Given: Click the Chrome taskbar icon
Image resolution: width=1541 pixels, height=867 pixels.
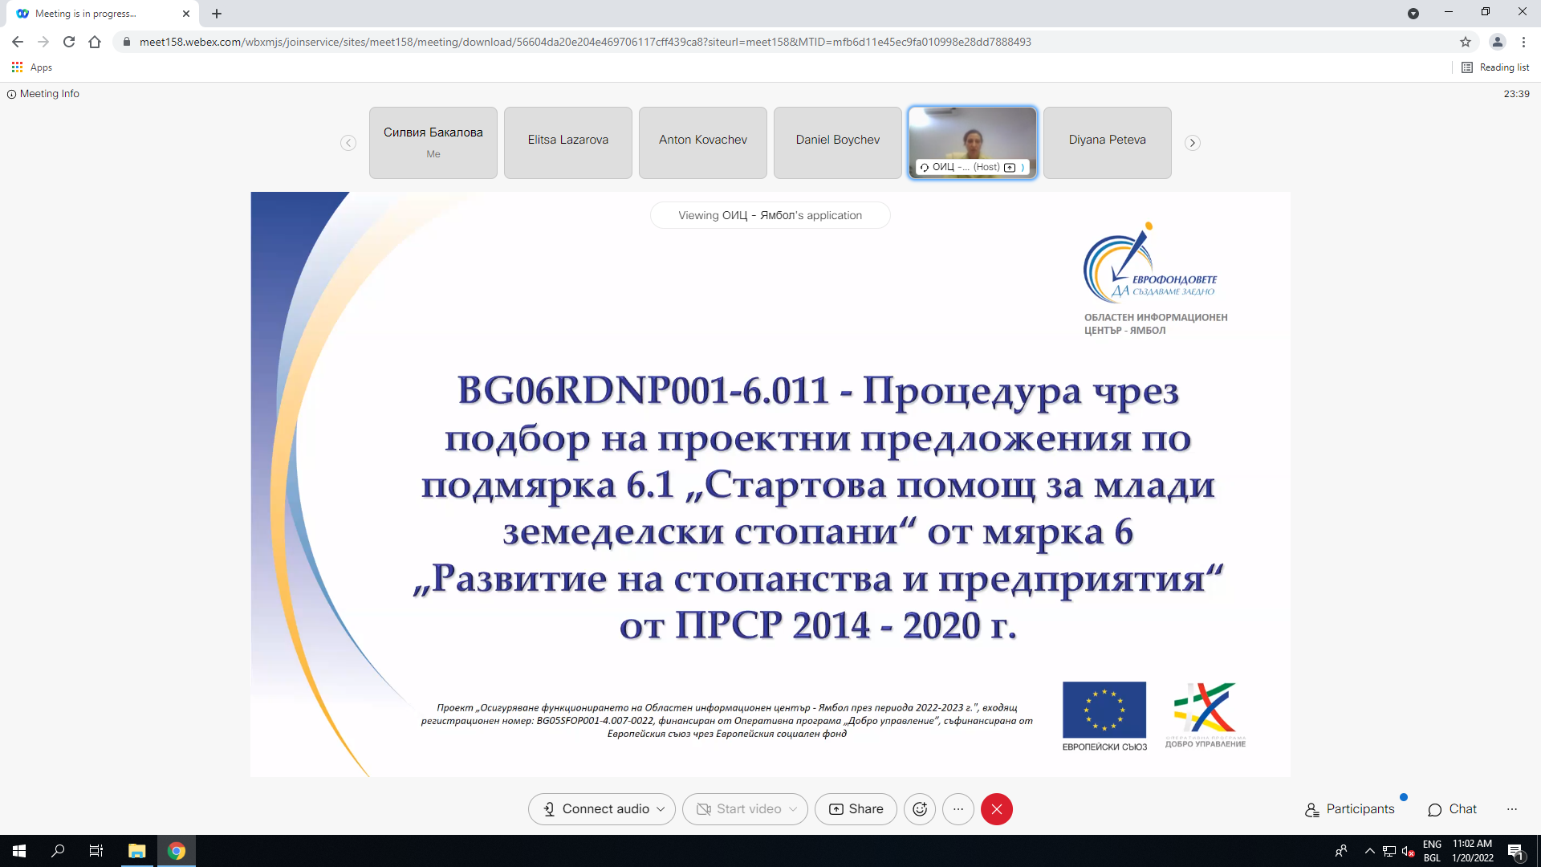Looking at the screenshot, I should pos(177,851).
